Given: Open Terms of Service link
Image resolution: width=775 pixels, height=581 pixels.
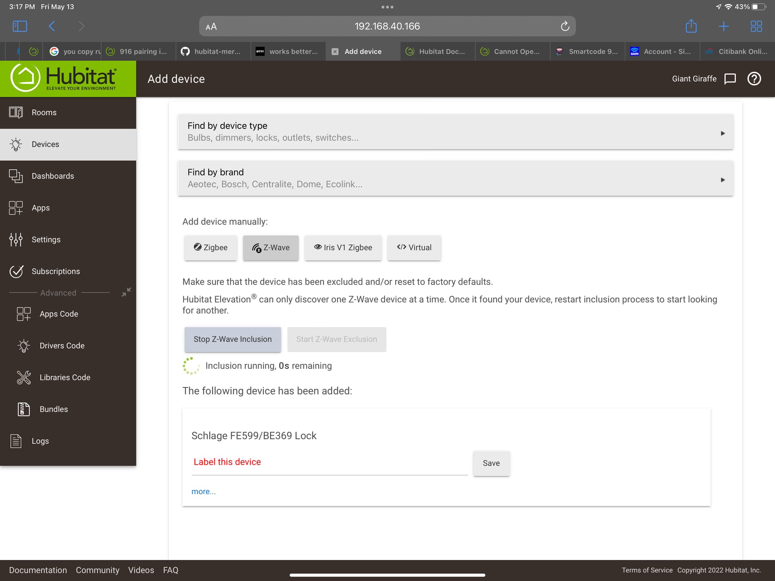Looking at the screenshot, I should [647, 570].
